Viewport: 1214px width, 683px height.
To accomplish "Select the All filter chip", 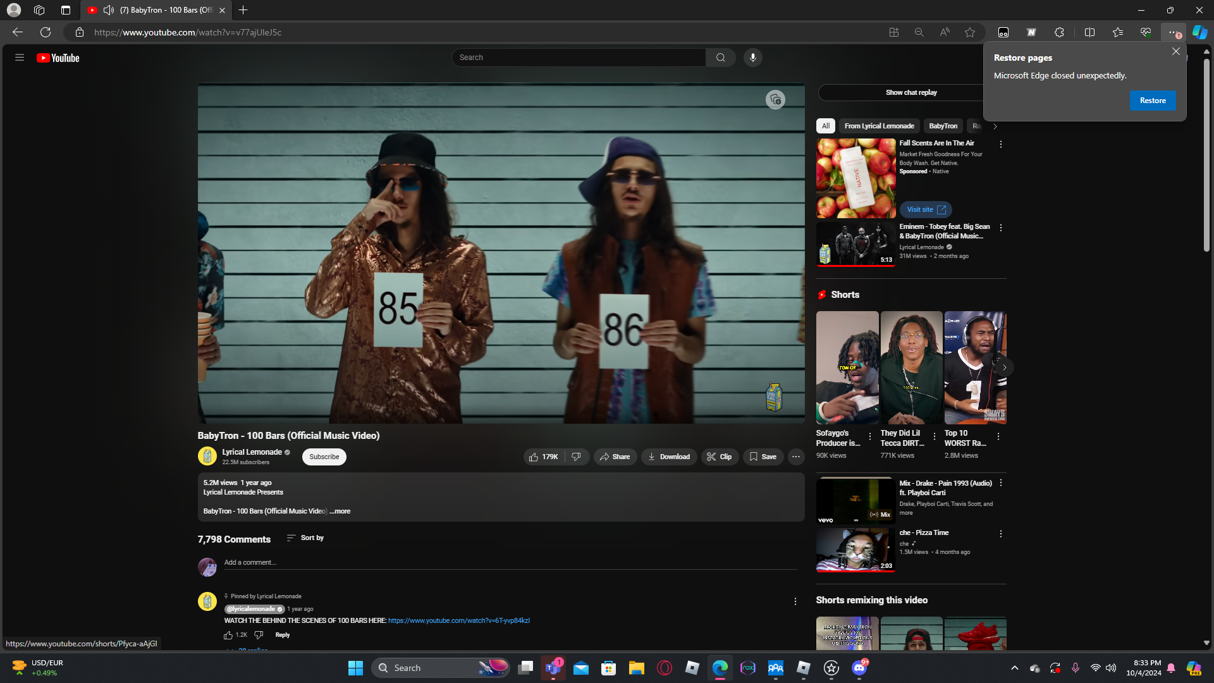I will [826, 126].
